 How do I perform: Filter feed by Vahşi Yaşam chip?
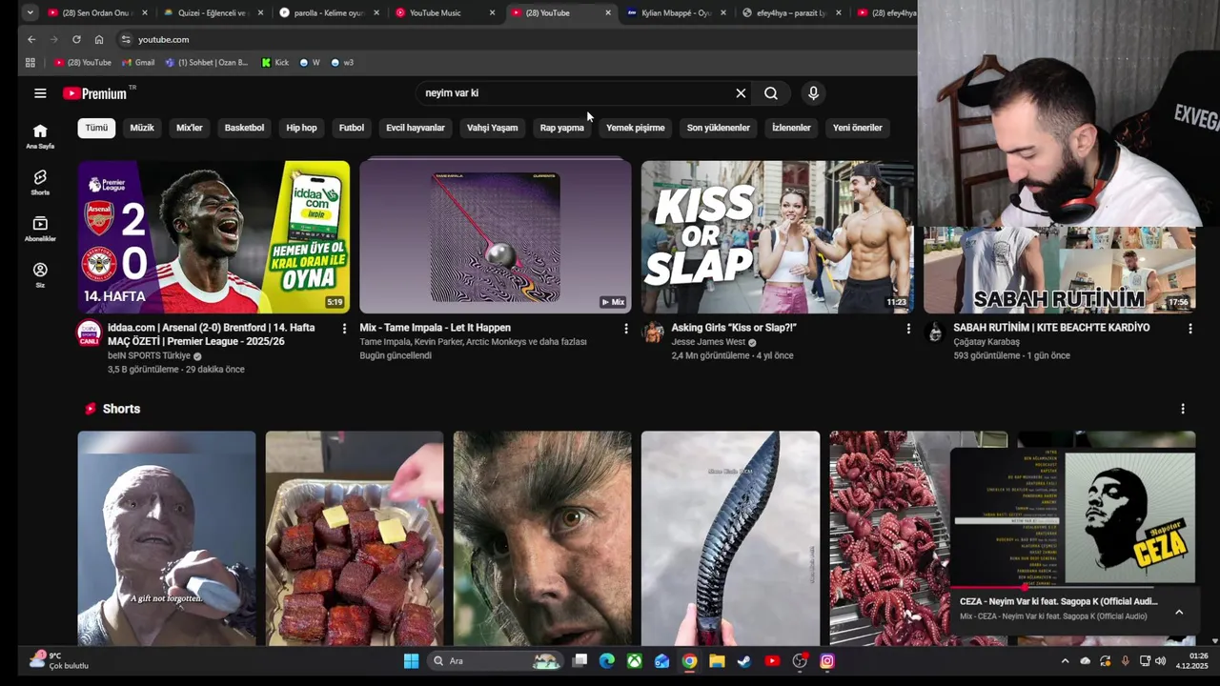(493, 128)
